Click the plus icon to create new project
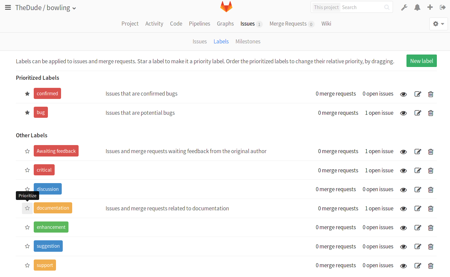 click(x=430, y=7)
